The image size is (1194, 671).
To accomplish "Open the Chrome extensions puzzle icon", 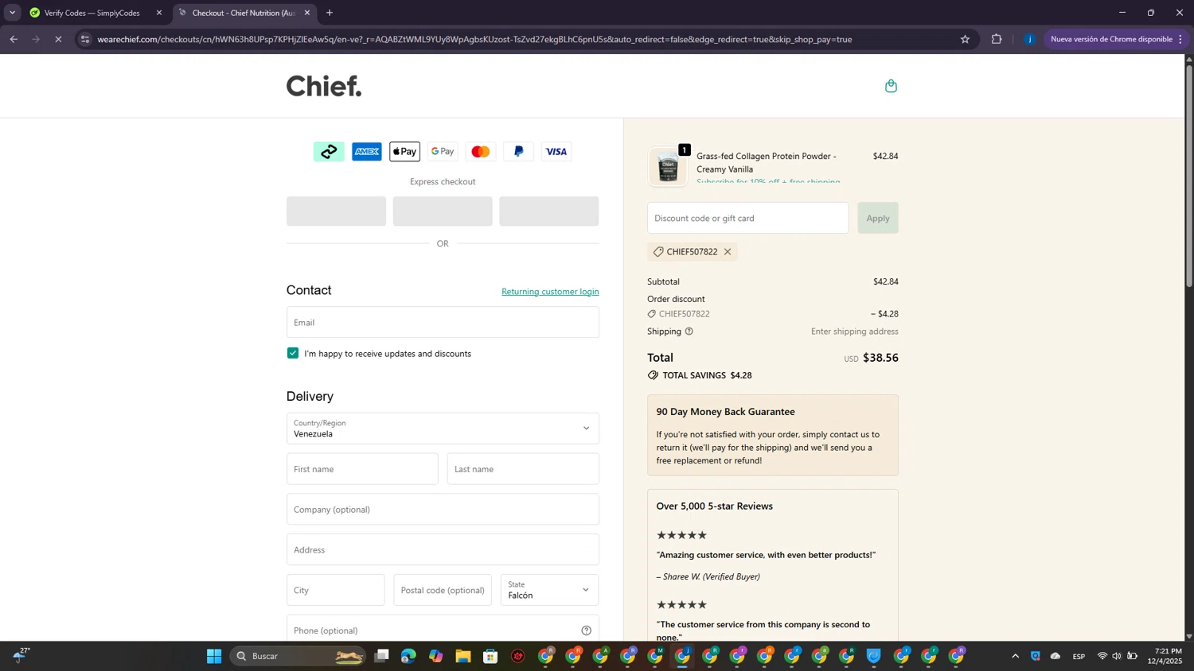I will click(997, 39).
